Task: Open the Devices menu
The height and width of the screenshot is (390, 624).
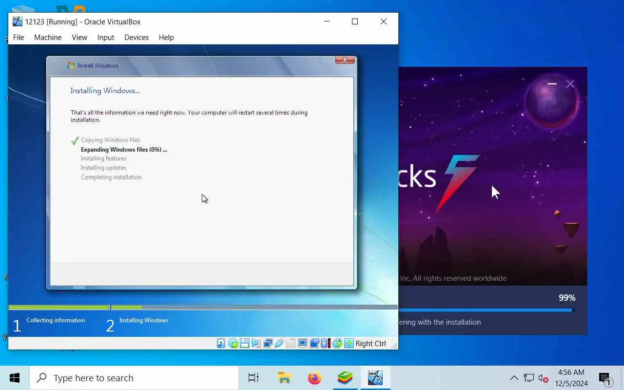Action: pyautogui.click(x=136, y=38)
